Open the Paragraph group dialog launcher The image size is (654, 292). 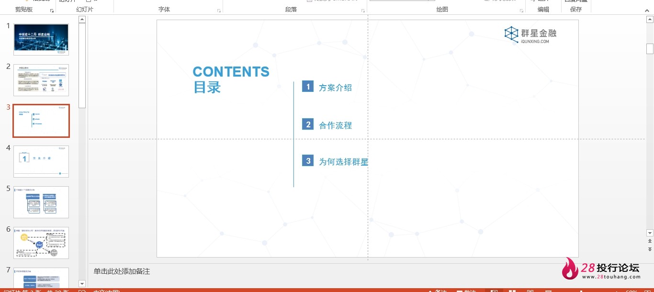[363, 11]
